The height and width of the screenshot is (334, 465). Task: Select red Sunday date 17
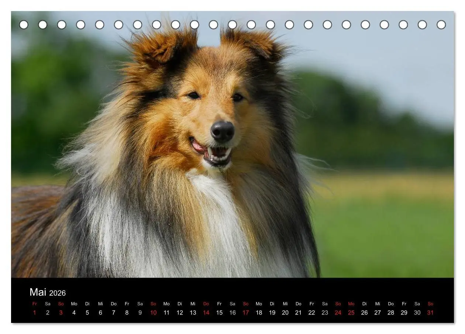(246, 313)
